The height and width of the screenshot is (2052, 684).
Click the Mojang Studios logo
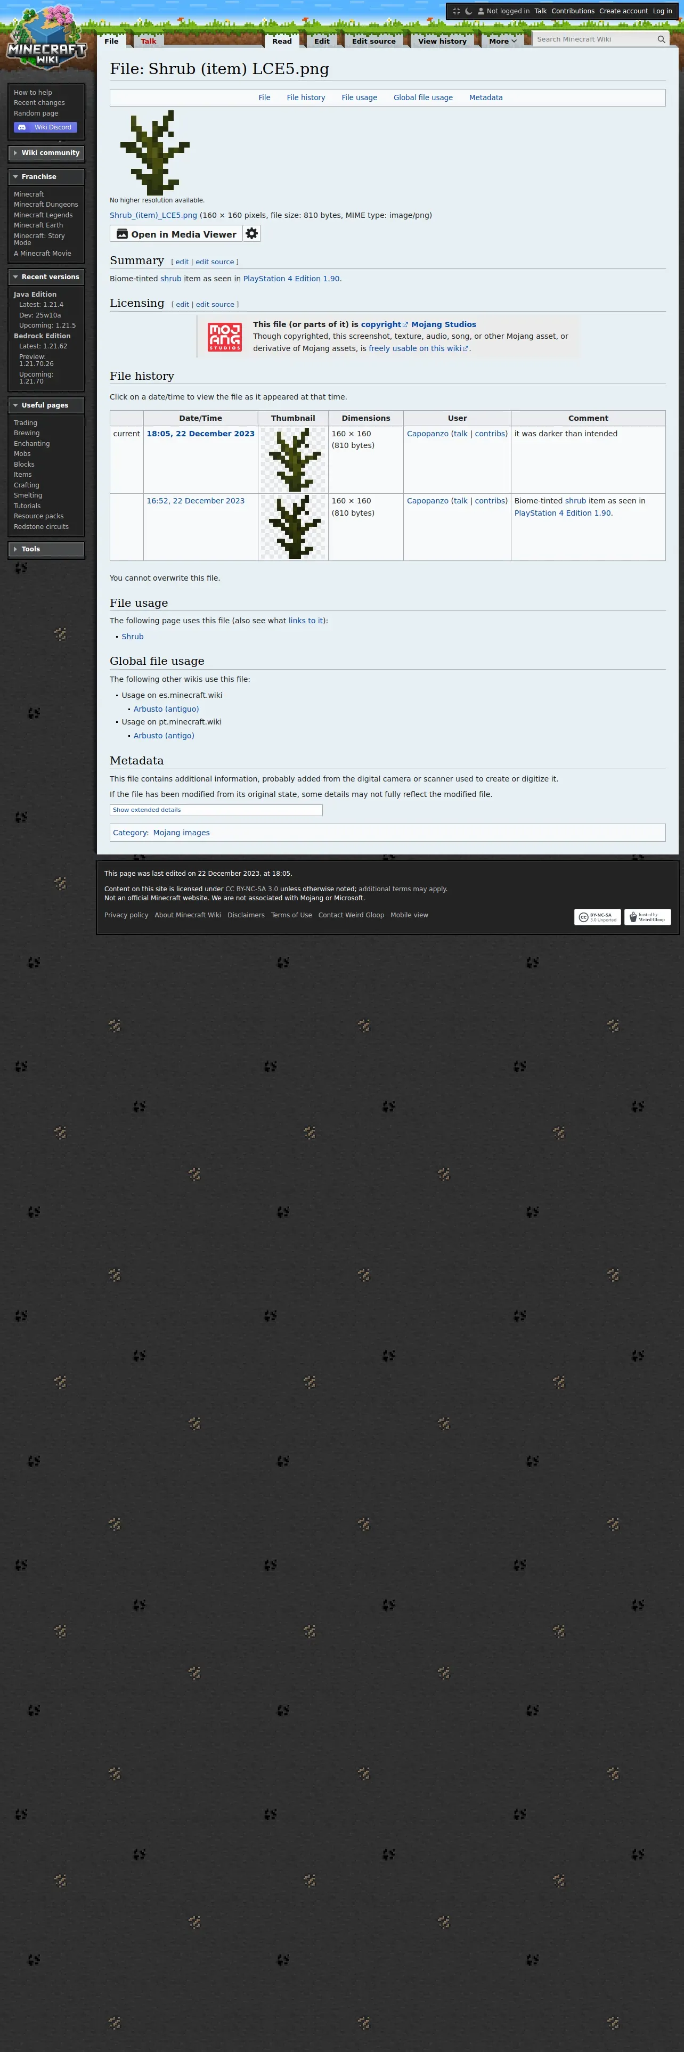[x=225, y=337]
